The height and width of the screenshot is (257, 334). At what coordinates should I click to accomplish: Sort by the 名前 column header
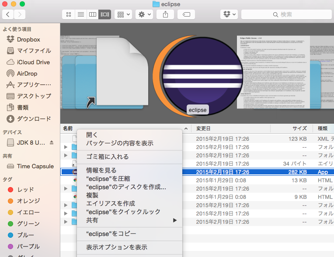point(125,128)
